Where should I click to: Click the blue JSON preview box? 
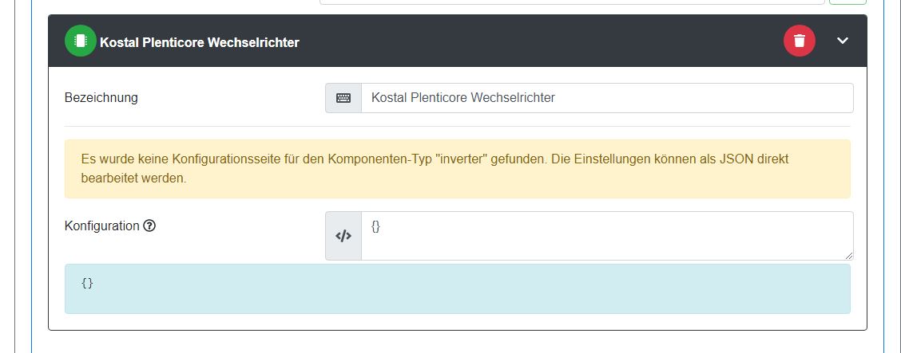pos(457,288)
